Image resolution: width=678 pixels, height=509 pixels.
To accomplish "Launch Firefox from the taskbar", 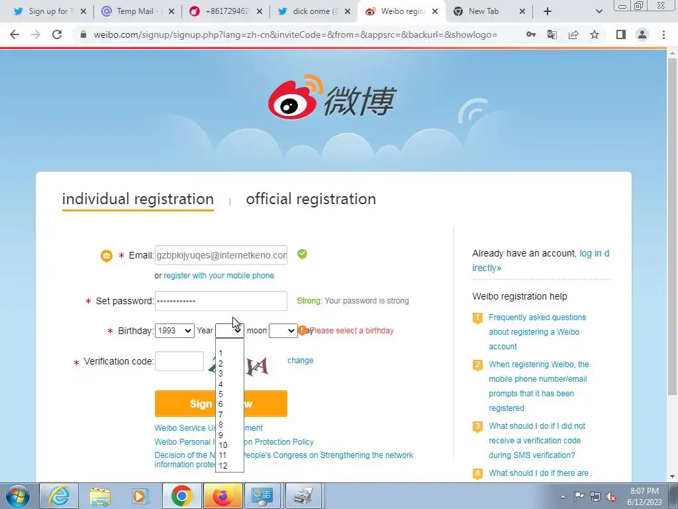I will point(222,496).
